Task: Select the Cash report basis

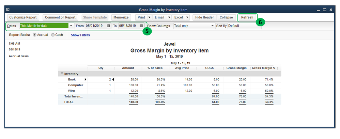Action: click(53, 35)
